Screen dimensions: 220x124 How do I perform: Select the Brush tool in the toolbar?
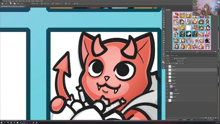(164, 29)
